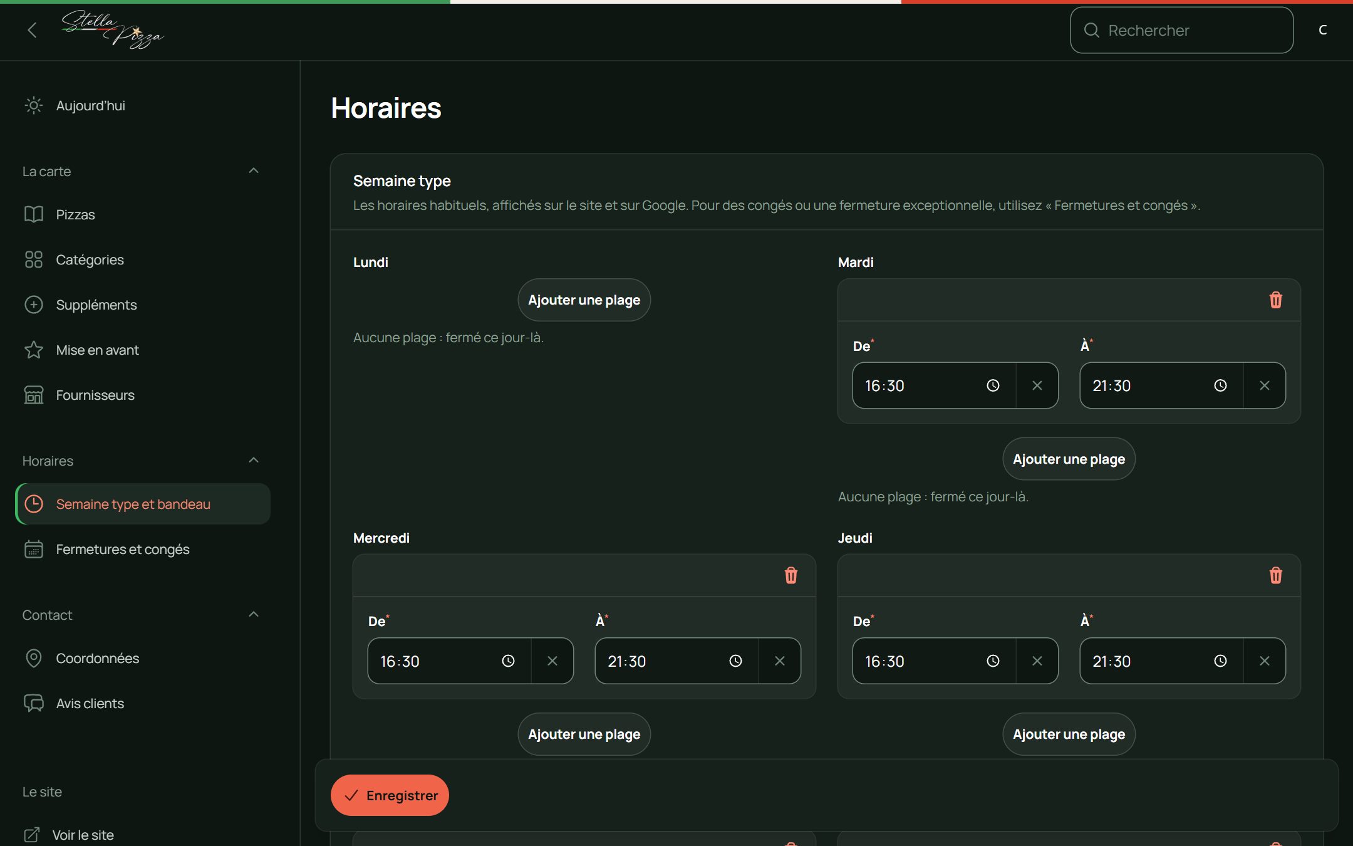
Task: Delete Jeudi time range with trash icon
Action: click(1275, 575)
